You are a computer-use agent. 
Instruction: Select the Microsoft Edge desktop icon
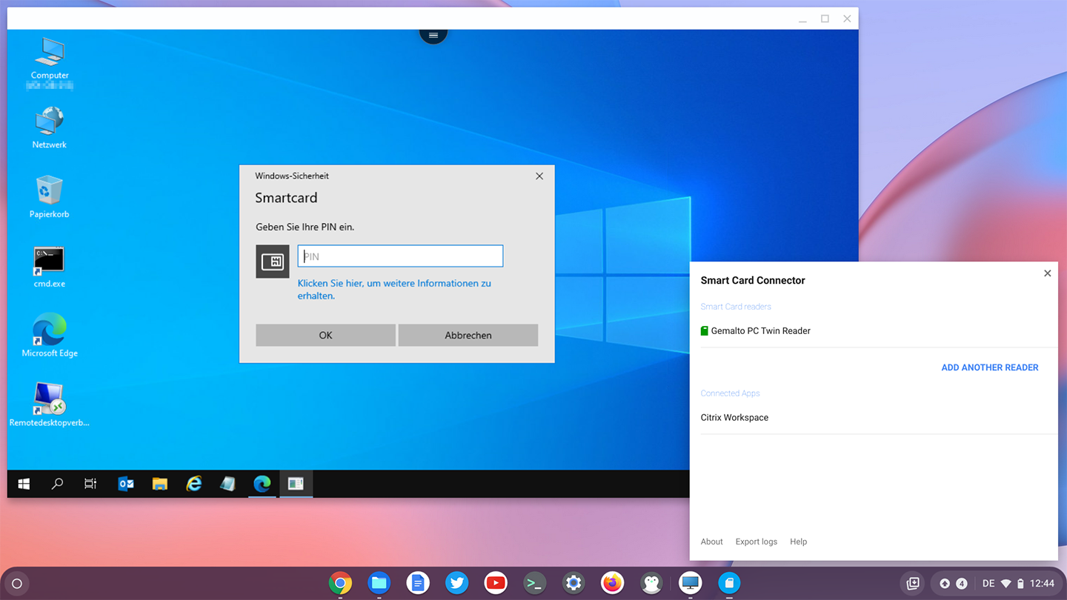click(50, 336)
